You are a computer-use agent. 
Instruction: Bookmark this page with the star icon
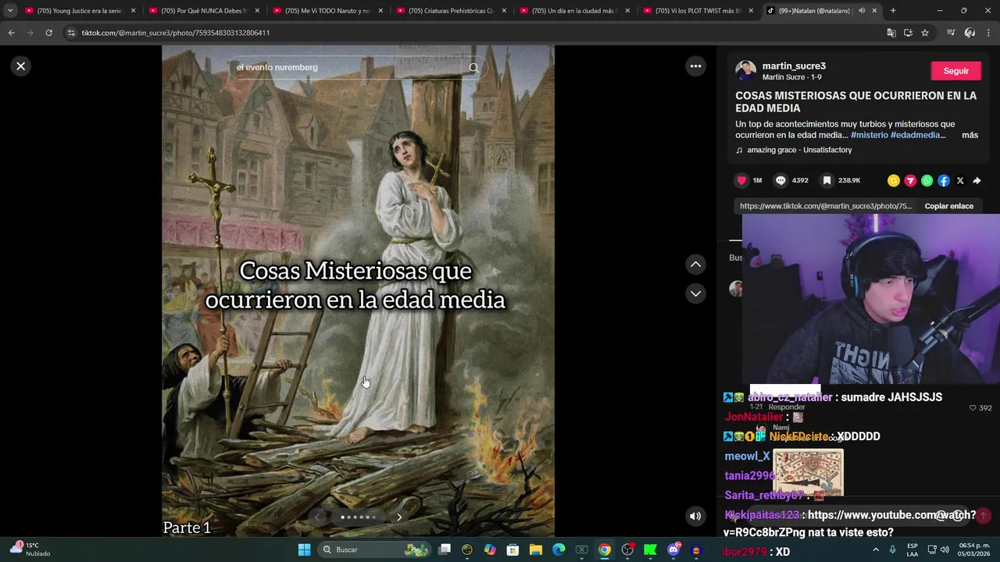coord(925,33)
